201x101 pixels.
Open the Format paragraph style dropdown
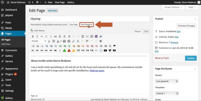38,41
